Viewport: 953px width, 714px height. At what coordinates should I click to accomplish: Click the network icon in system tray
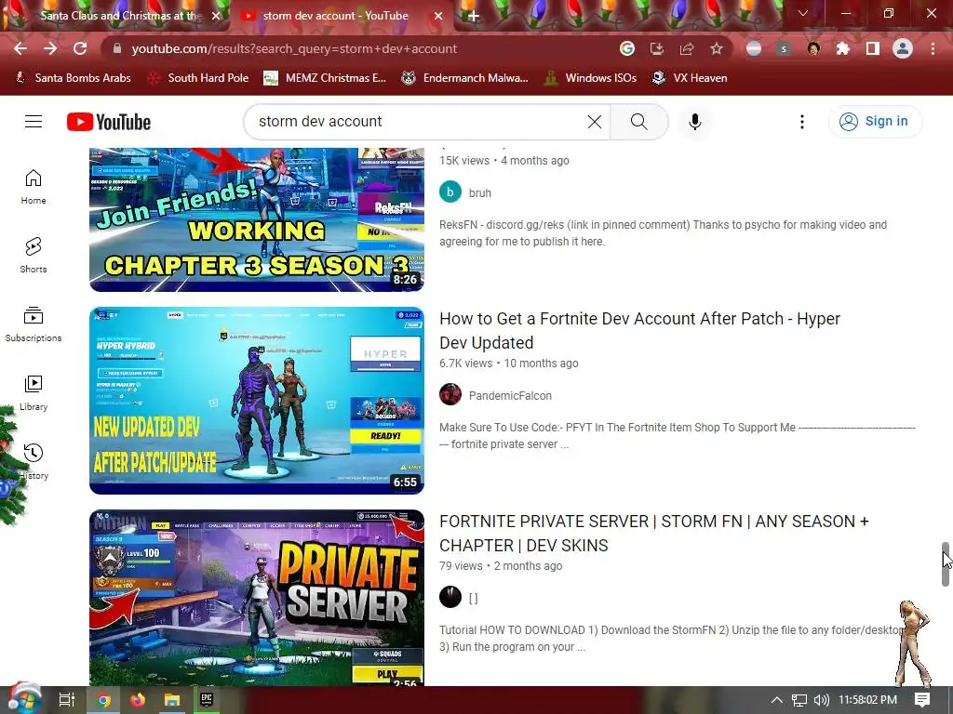[799, 700]
